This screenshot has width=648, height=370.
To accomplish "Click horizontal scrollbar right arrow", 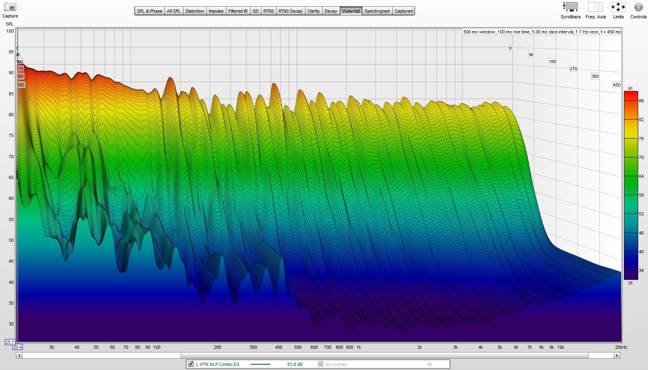I will pyautogui.click(x=617, y=355).
